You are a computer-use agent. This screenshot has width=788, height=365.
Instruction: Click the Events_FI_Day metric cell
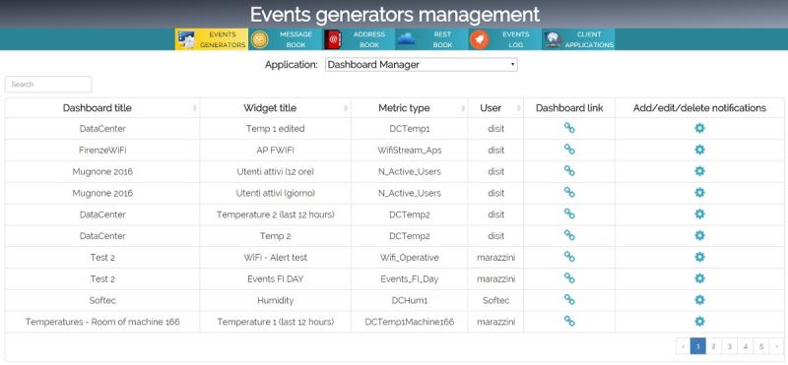pyautogui.click(x=409, y=278)
